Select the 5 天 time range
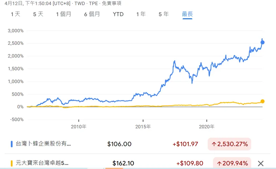Image resolution: width=276 pixels, height=169 pixels. [38, 14]
